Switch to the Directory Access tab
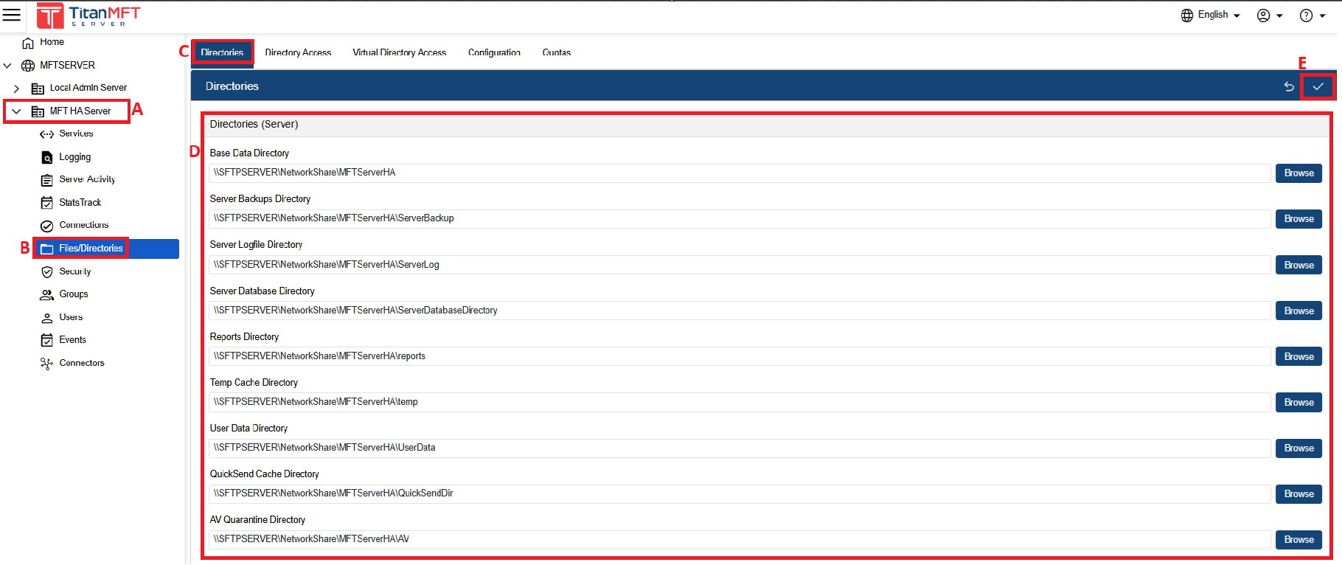The width and height of the screenshot is (1342, 565). tap(298, 52)
